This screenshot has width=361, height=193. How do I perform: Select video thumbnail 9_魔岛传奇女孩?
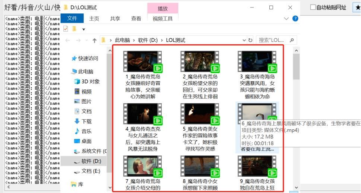tap(257, 166)
